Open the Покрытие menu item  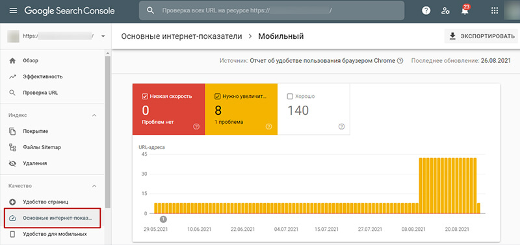pos(53,132)
